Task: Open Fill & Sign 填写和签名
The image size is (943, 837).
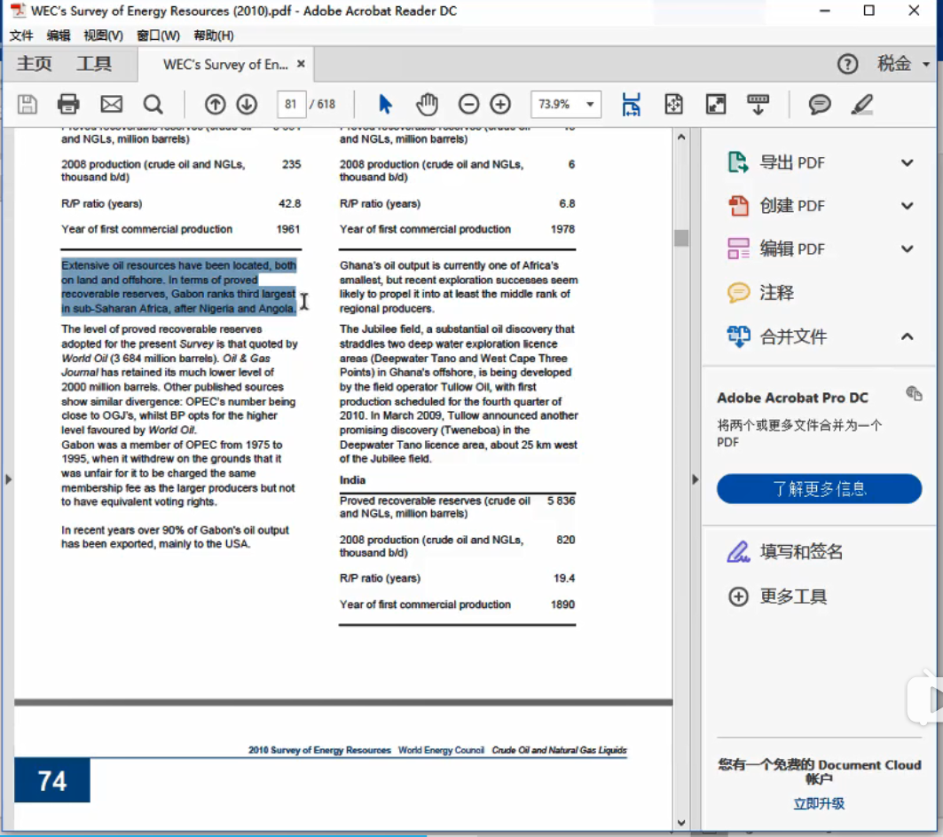Action: click(x=784, y=552)
